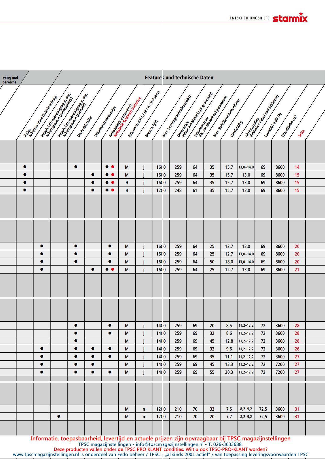The width and height of the screenshot is (325, 459).
Task: Click the weight value '20,3'
Action: (x=229, y=372)
